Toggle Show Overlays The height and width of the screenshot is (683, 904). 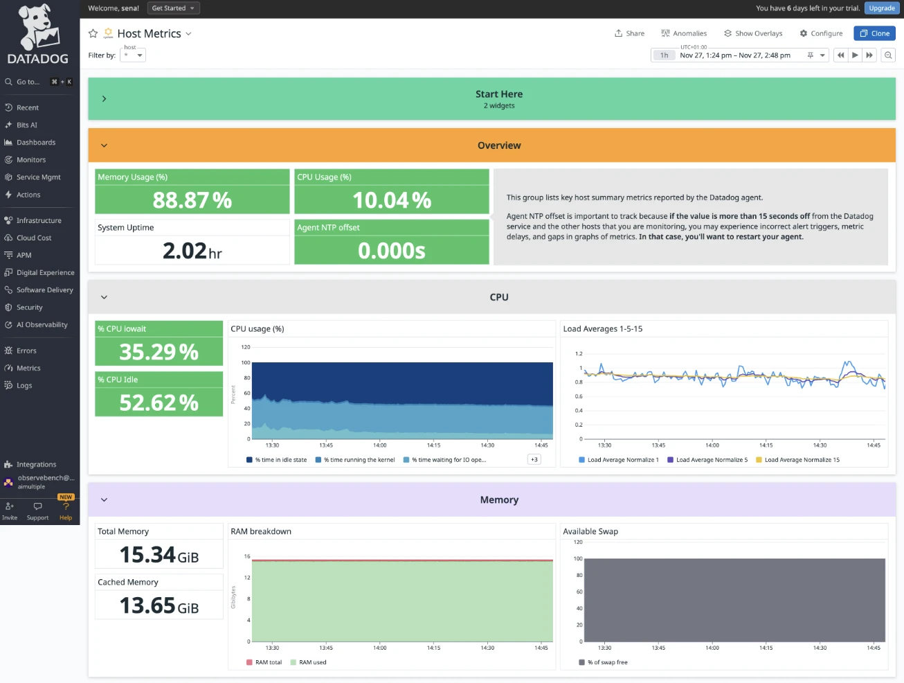pyautogui.click(x=753, y=33)
